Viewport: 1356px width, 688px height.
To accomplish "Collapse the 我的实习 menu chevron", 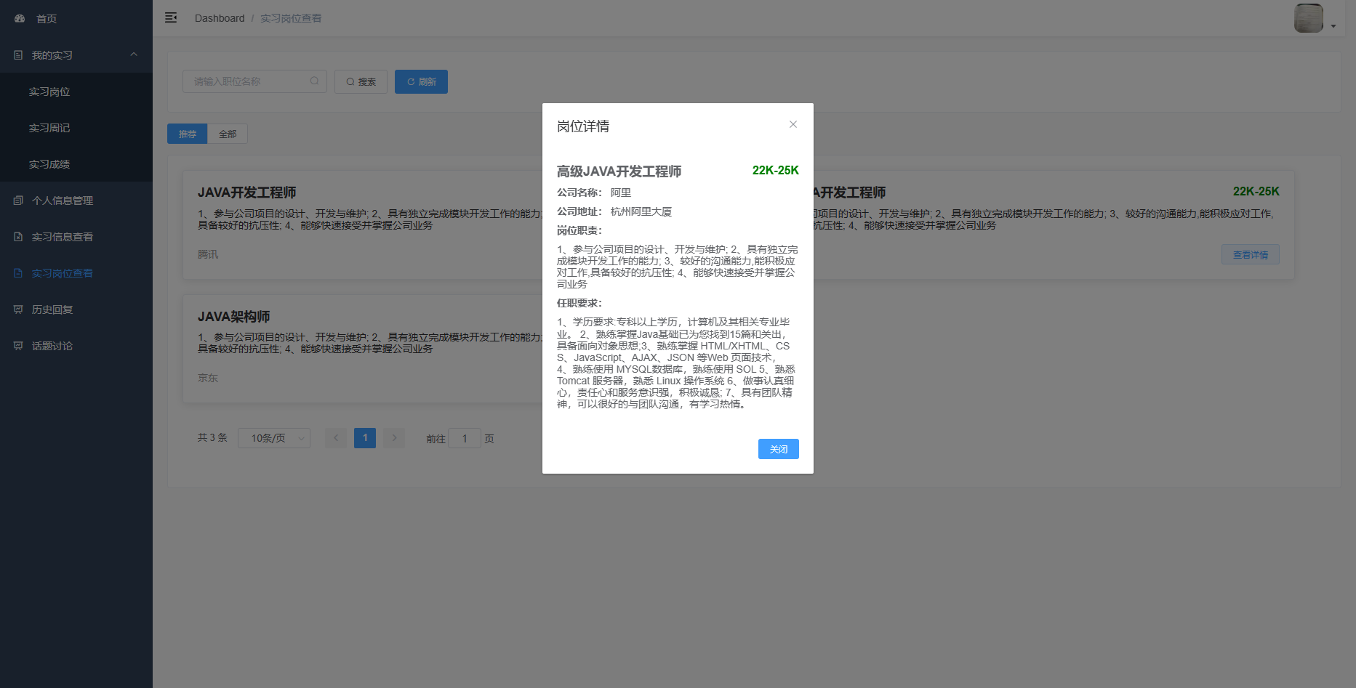I will 133,54.
